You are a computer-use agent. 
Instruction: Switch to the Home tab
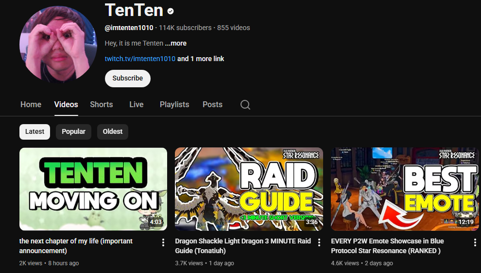pyautogui.click(x=31, y=105)
